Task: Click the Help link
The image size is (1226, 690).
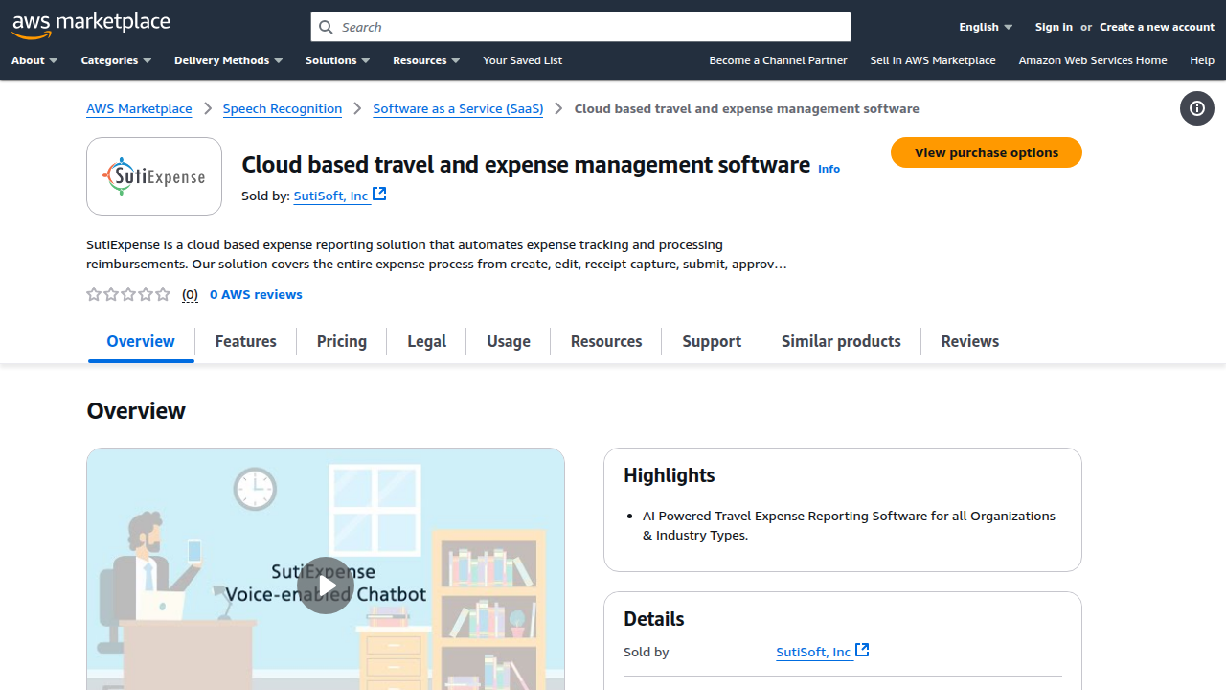Action: click(1202, 60)
